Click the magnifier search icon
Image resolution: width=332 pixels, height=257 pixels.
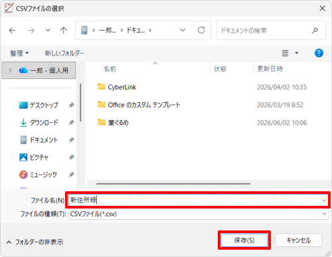[x=315, y=31]
